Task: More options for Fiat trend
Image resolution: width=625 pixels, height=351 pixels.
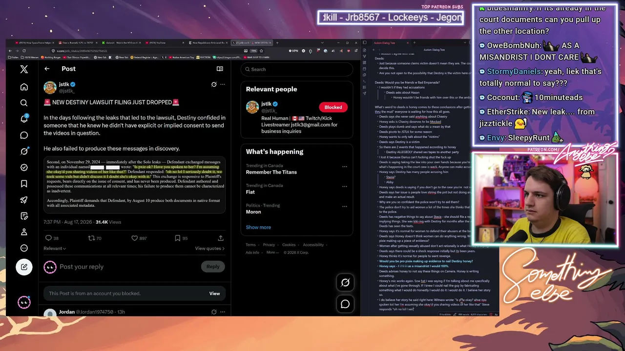Action: [345, 186]
